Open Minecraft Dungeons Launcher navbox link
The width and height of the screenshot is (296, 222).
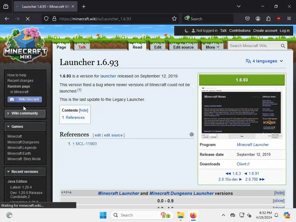pos(182,193)
